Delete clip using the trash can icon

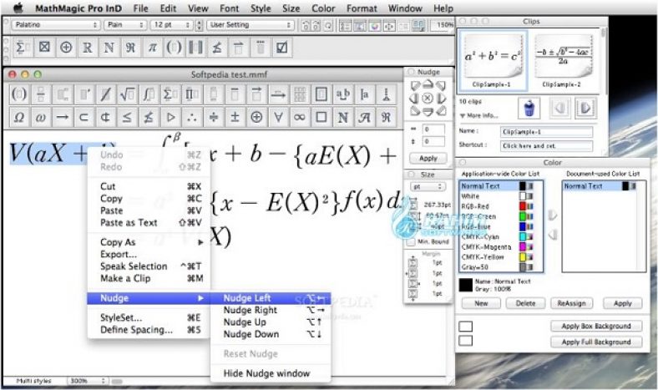tap(529, 109)
